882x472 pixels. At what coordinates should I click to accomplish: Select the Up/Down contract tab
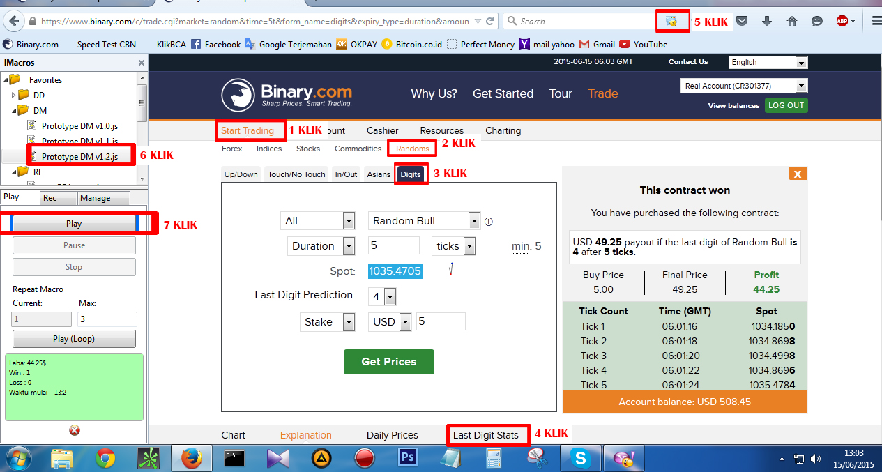point(241,174)
